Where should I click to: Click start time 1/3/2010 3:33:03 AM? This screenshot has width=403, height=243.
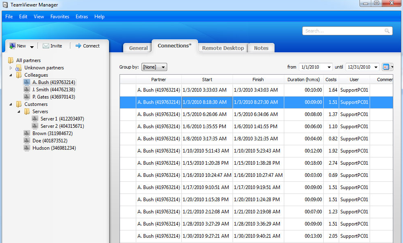205,90
